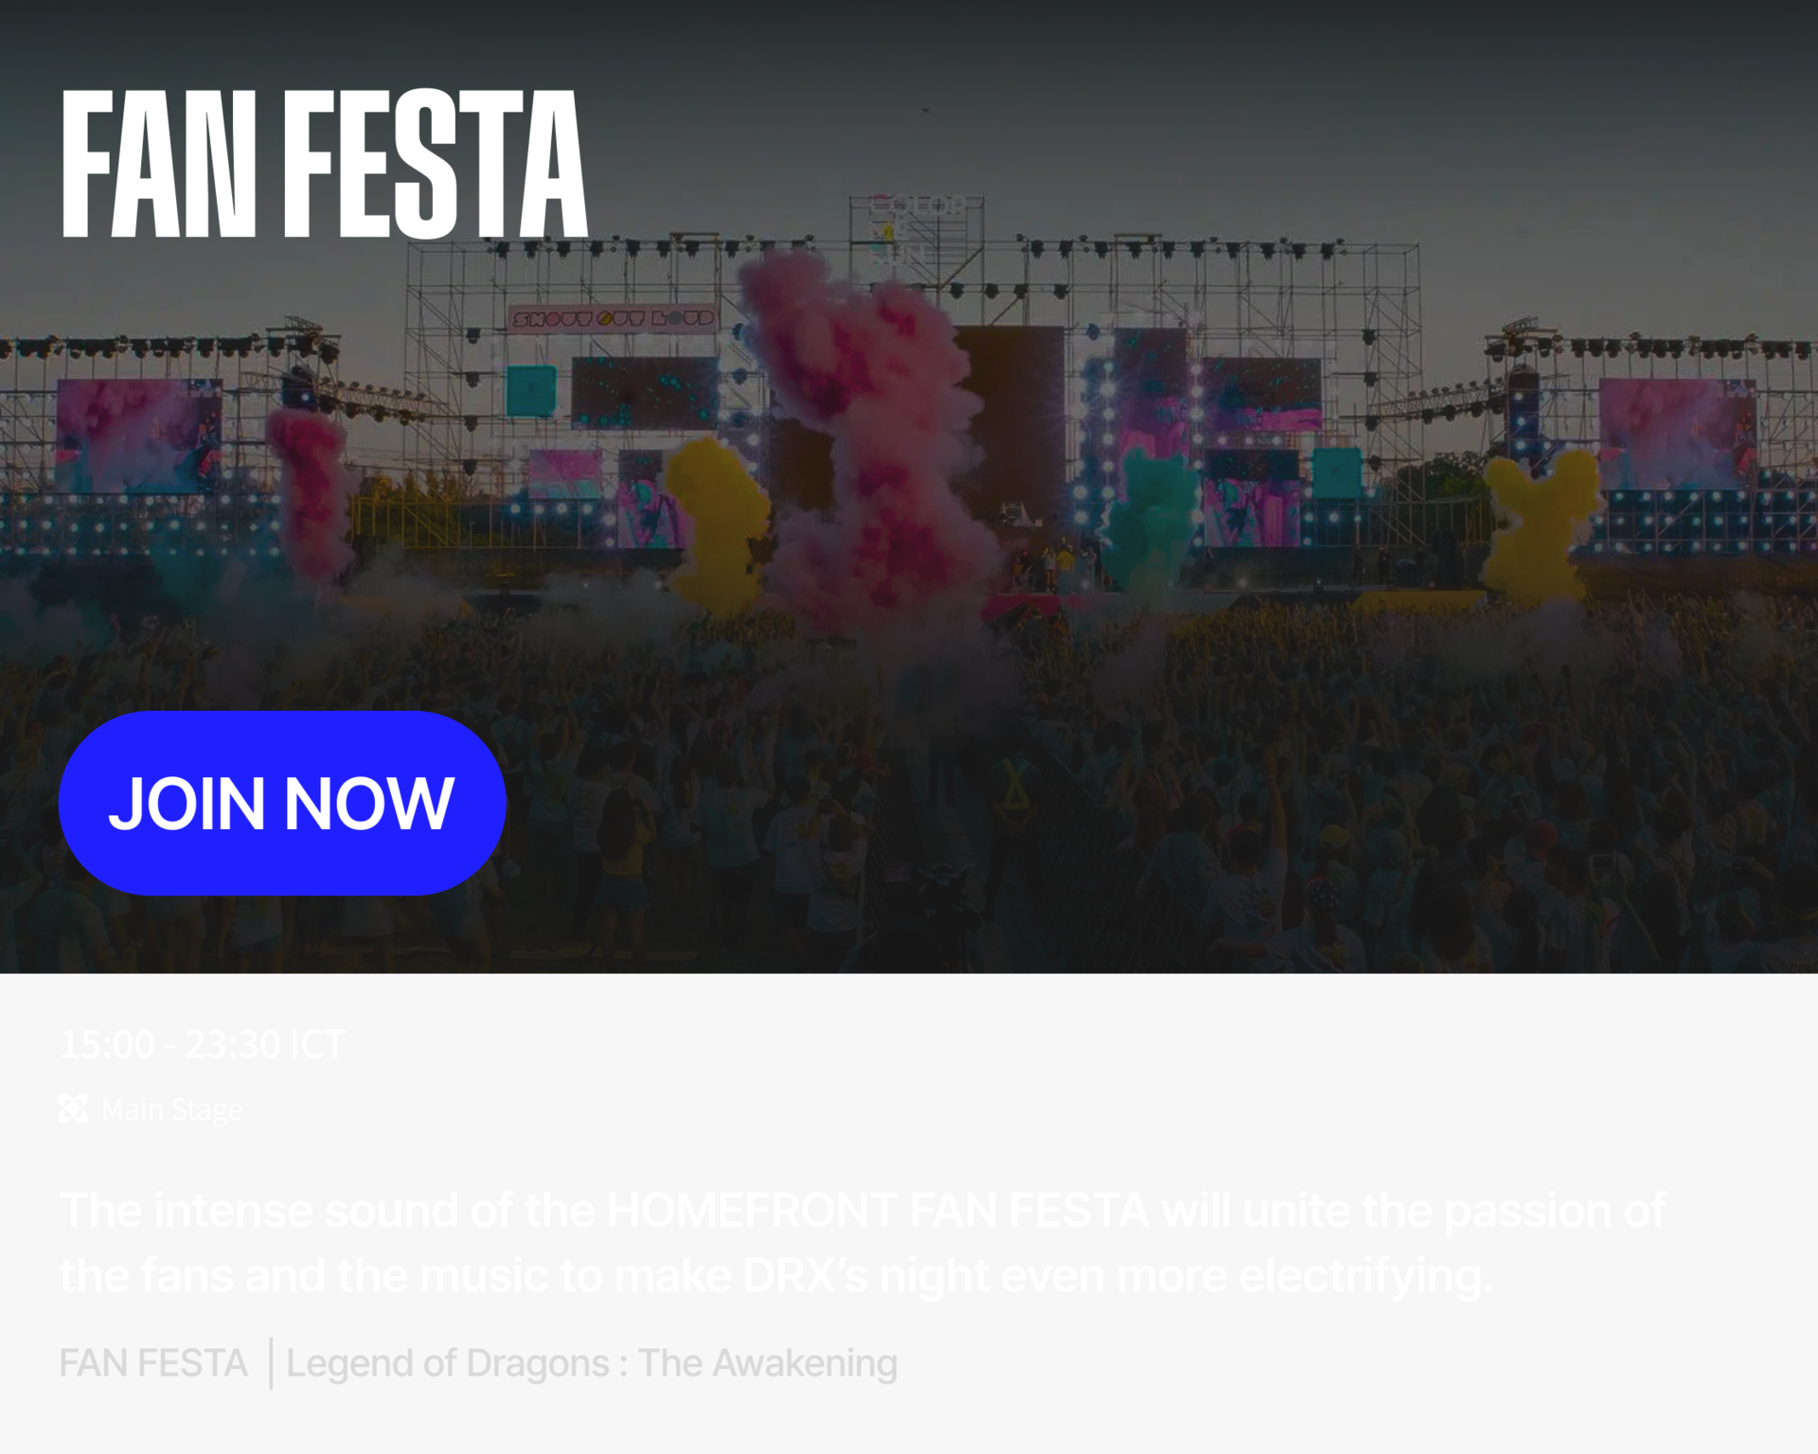
Task: Click the teal square panel left of stage
Action: click(531, 390)
